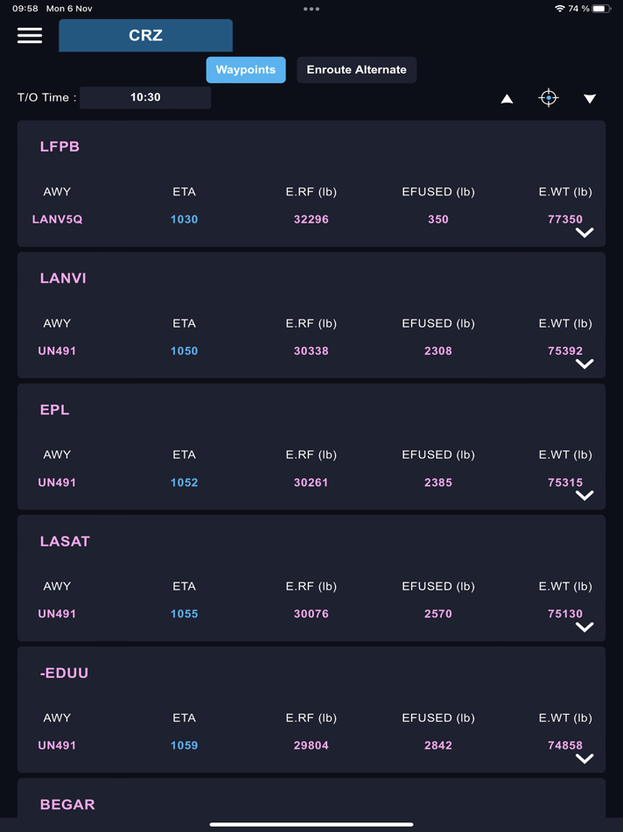
Task: Tap the LANVI ETA value 1050
Action: pyautogui.click(x=184, y=350)
